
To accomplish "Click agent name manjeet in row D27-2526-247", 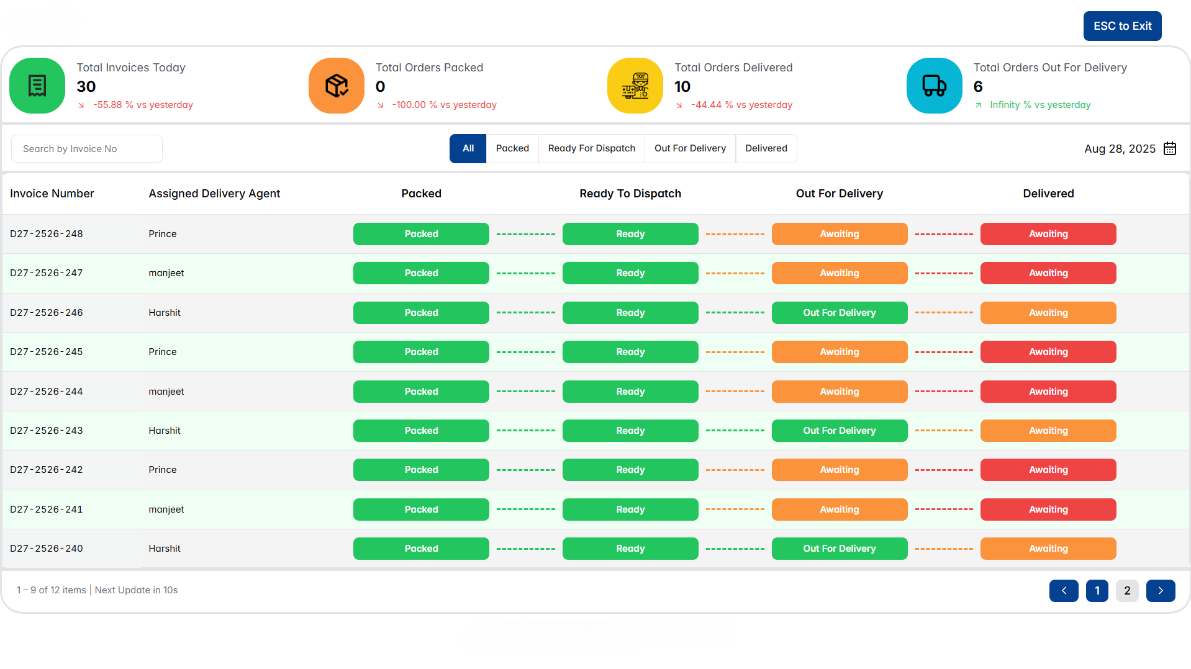I will pos(166,273).
